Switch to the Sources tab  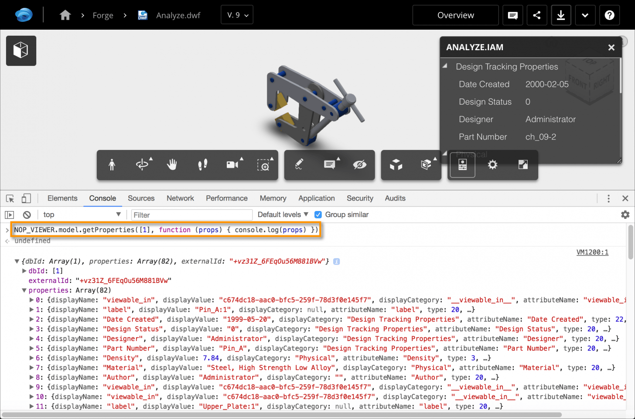(x=141, y=198)
